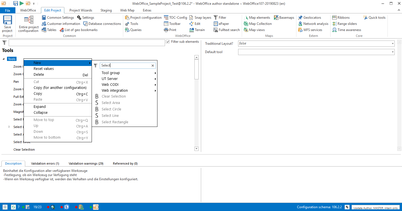Uncheck the Filter sub elements checkbox

[167, 41]
